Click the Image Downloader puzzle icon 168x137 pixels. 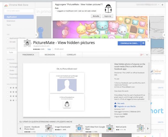click(79, 128)
